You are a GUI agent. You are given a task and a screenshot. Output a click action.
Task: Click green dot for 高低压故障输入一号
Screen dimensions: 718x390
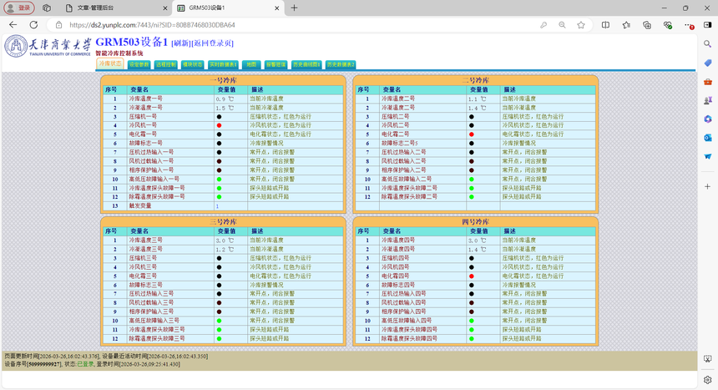219,180
